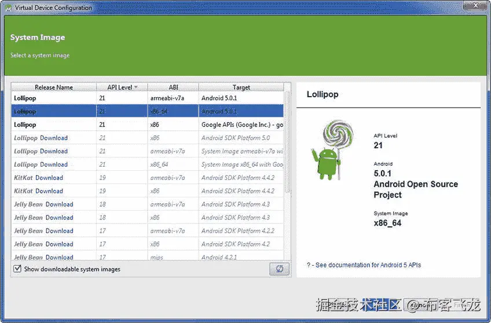This screenshot has height=323, width=491.
Task: Click the Lollipop Android mascot image
Action: (x=332, y=151)
